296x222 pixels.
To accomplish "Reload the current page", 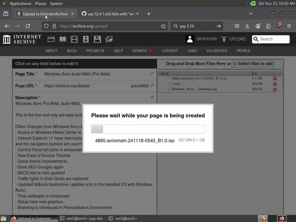I will (28, 26).
